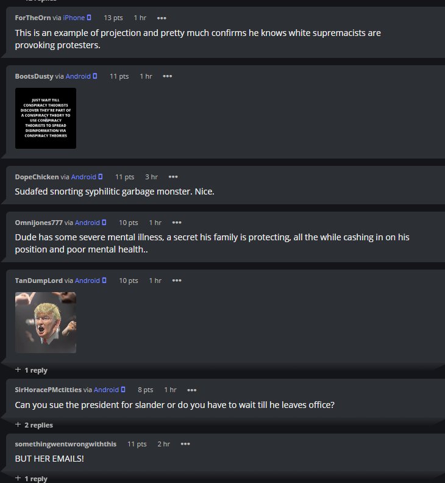Image resolution: width=445 pixels, height=483 pixels.
Task: Open the more options dots on somethingwentwrongwiththis' comment
Action: pos(185,444)
